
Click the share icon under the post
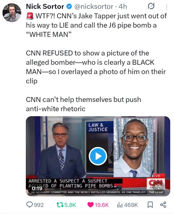click(163, 205)
